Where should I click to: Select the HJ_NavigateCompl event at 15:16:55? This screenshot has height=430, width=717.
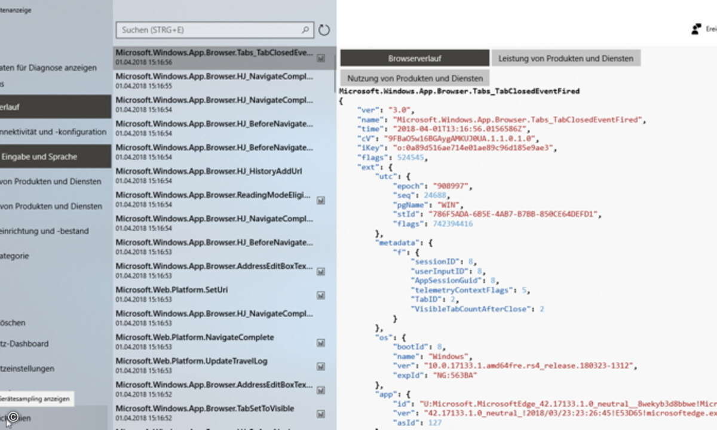click(224, 81)
